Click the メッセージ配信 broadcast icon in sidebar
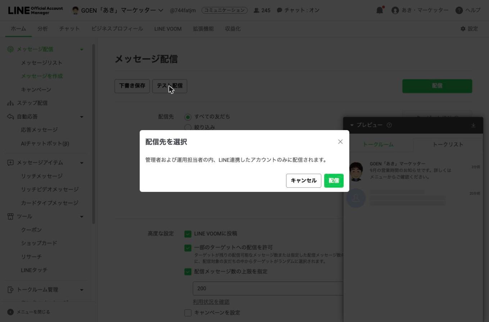This screenshot has width=489, height=322. [x=10, y=49]
